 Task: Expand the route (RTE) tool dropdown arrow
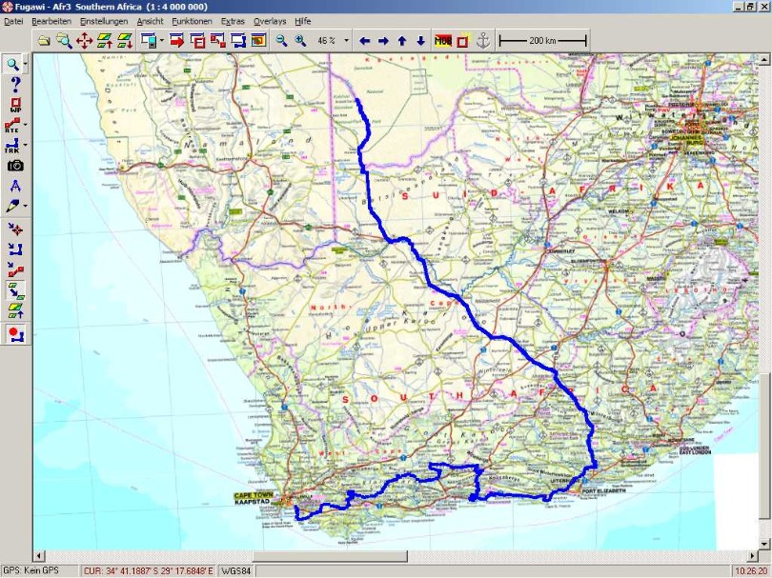26,125
